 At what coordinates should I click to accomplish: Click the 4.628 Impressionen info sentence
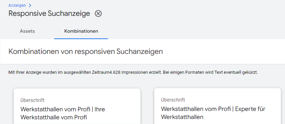coord(133,72)
